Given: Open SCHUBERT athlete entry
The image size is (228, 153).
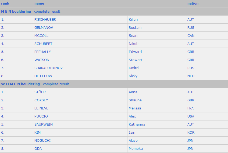Looking at the screenshot, I should coord(43,44).
